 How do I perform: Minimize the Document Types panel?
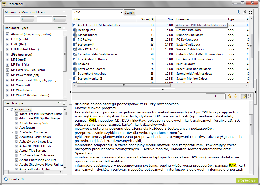pos(60,27)
